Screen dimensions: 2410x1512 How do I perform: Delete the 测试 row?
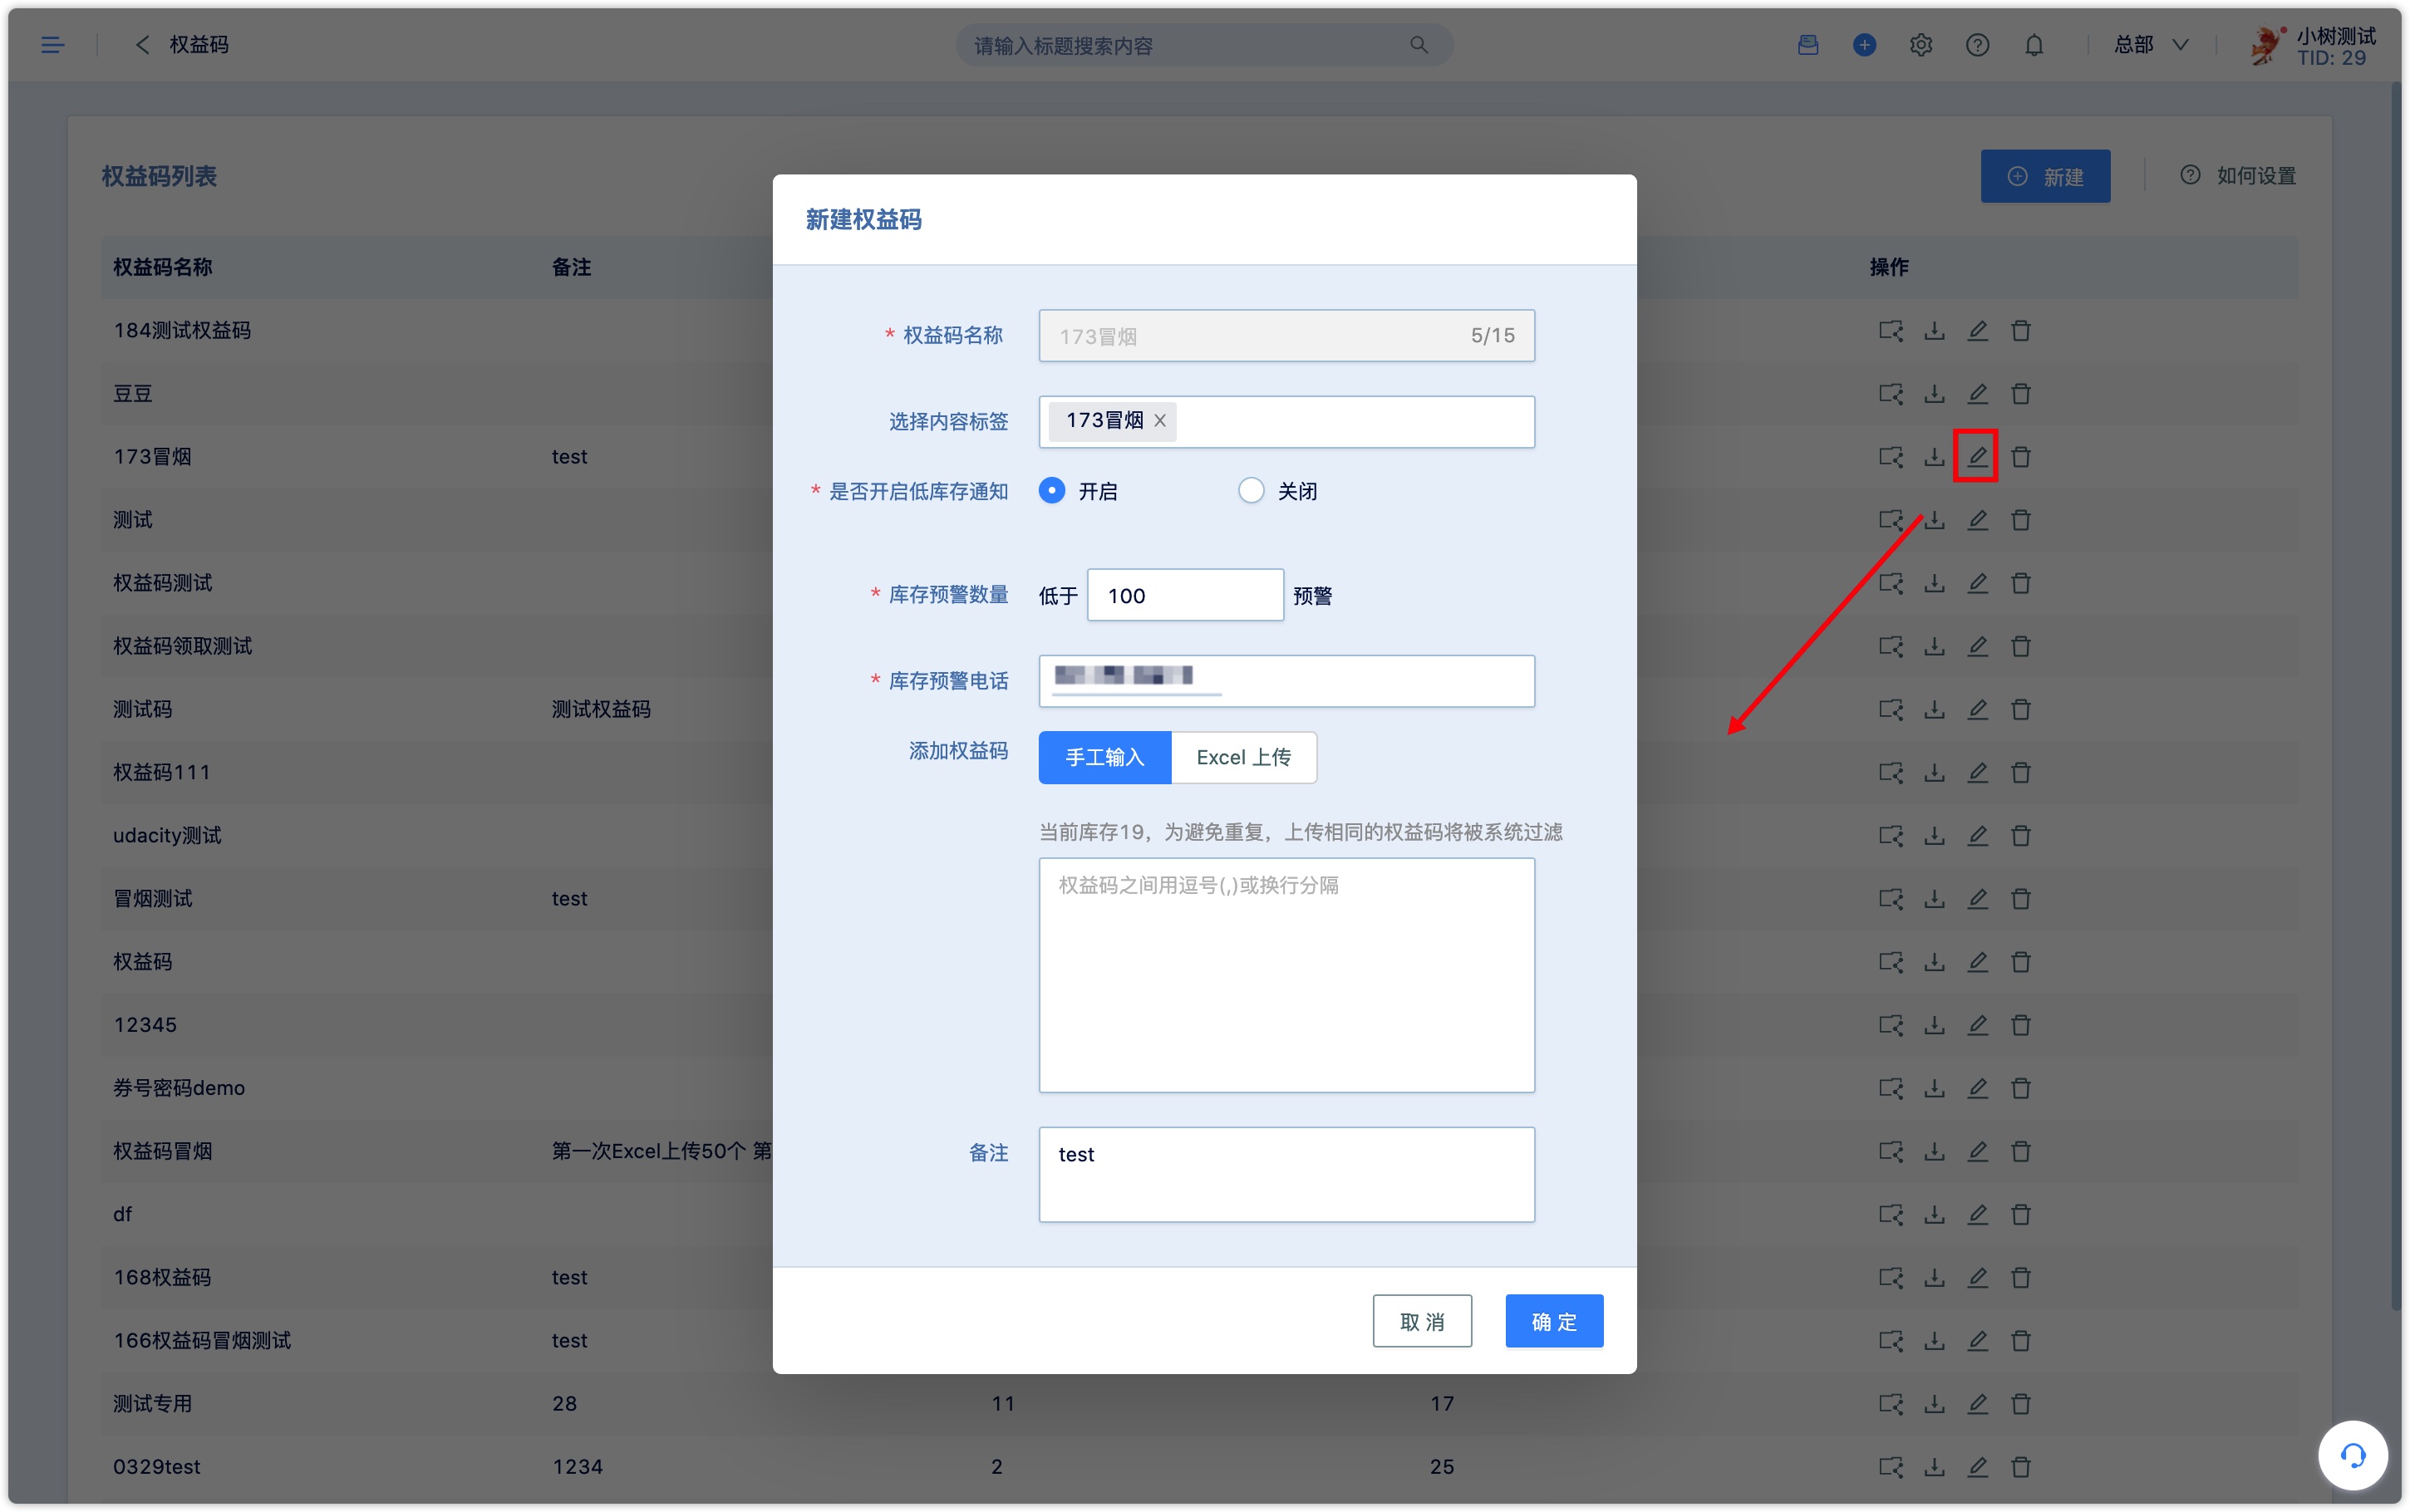[2020, 520]
